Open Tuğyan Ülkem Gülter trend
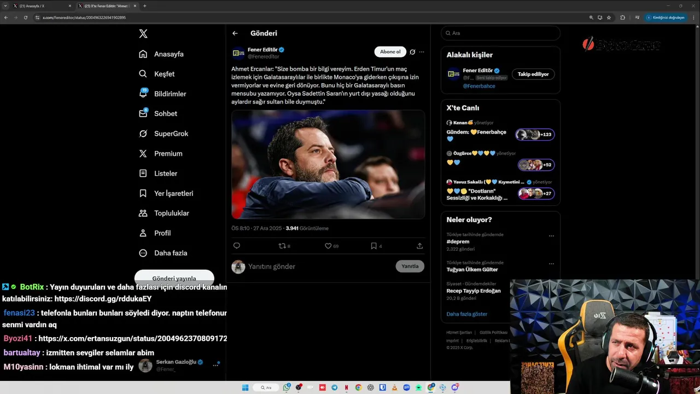The height and width of the screenshot is (394, 700). (x=472, y=270)
